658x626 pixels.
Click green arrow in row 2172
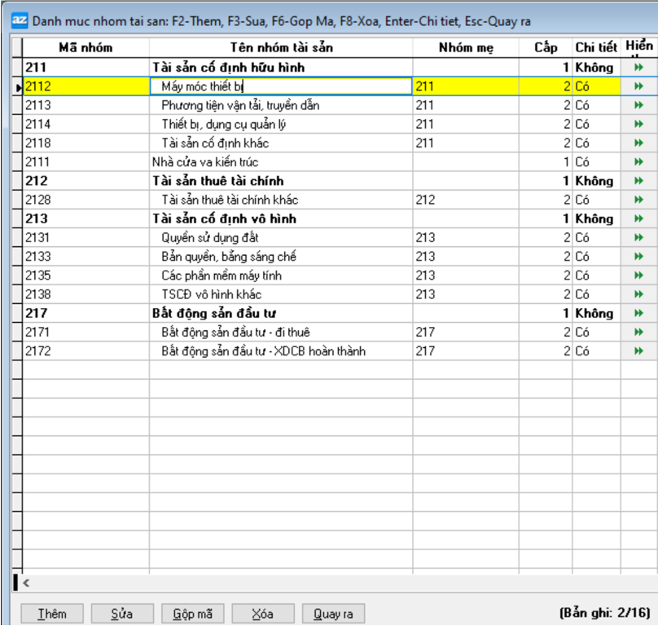point(638,351)
